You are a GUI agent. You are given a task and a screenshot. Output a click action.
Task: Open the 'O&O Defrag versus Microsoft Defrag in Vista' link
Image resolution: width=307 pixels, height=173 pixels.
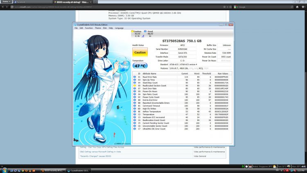coord(100,152)
